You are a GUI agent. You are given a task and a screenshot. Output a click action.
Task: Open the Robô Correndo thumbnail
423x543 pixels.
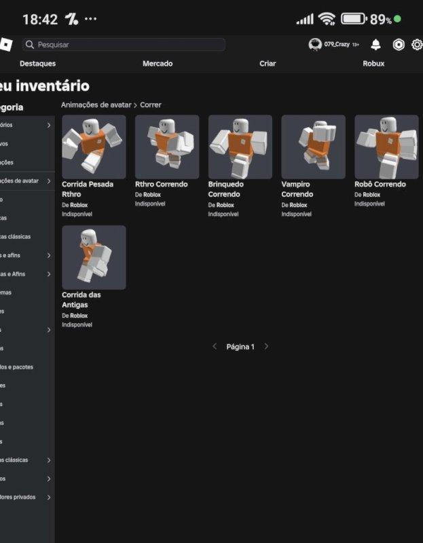386,147
